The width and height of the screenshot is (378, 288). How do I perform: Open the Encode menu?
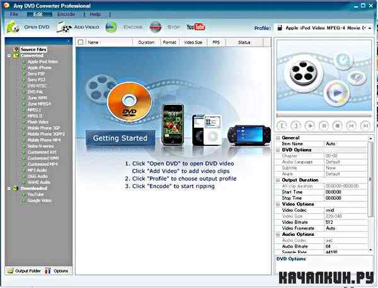pyautogui.click(x=66, y=14)
